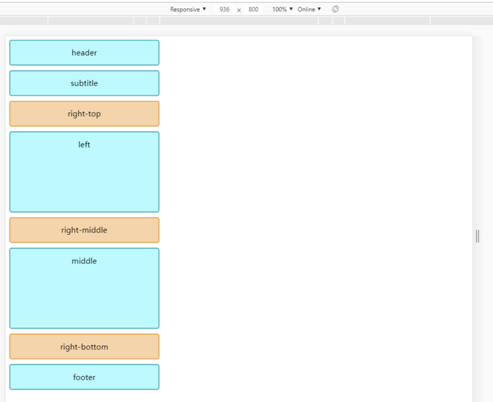Open the Online network throttling dropdown
Viewport: 493px width, 402px height.
coord(308,9)
